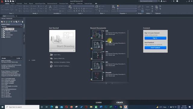Click the keyword search input field
This screenshot has width=193, height=109.
point(149,1)
